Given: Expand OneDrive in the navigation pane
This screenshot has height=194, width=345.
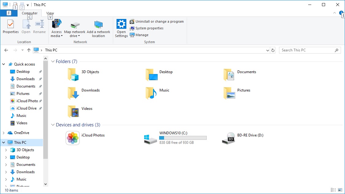Looking at the screenshot, I should tap(4, 133).
